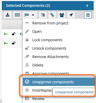The height and width of the screenshot is (103, 96).
Task: Click the second row's green signature icon
Action: (x=6, y=43)
